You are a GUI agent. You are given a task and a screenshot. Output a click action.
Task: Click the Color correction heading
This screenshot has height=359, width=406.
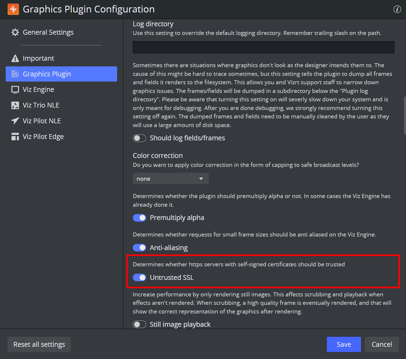coord(158,156)
